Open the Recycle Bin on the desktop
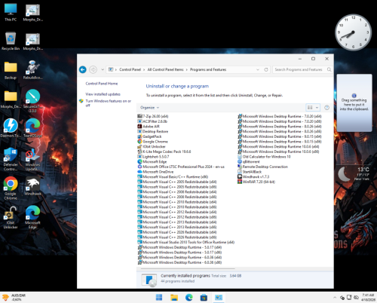The width and height of the screenshot is (377, 303). pos(11,41)
